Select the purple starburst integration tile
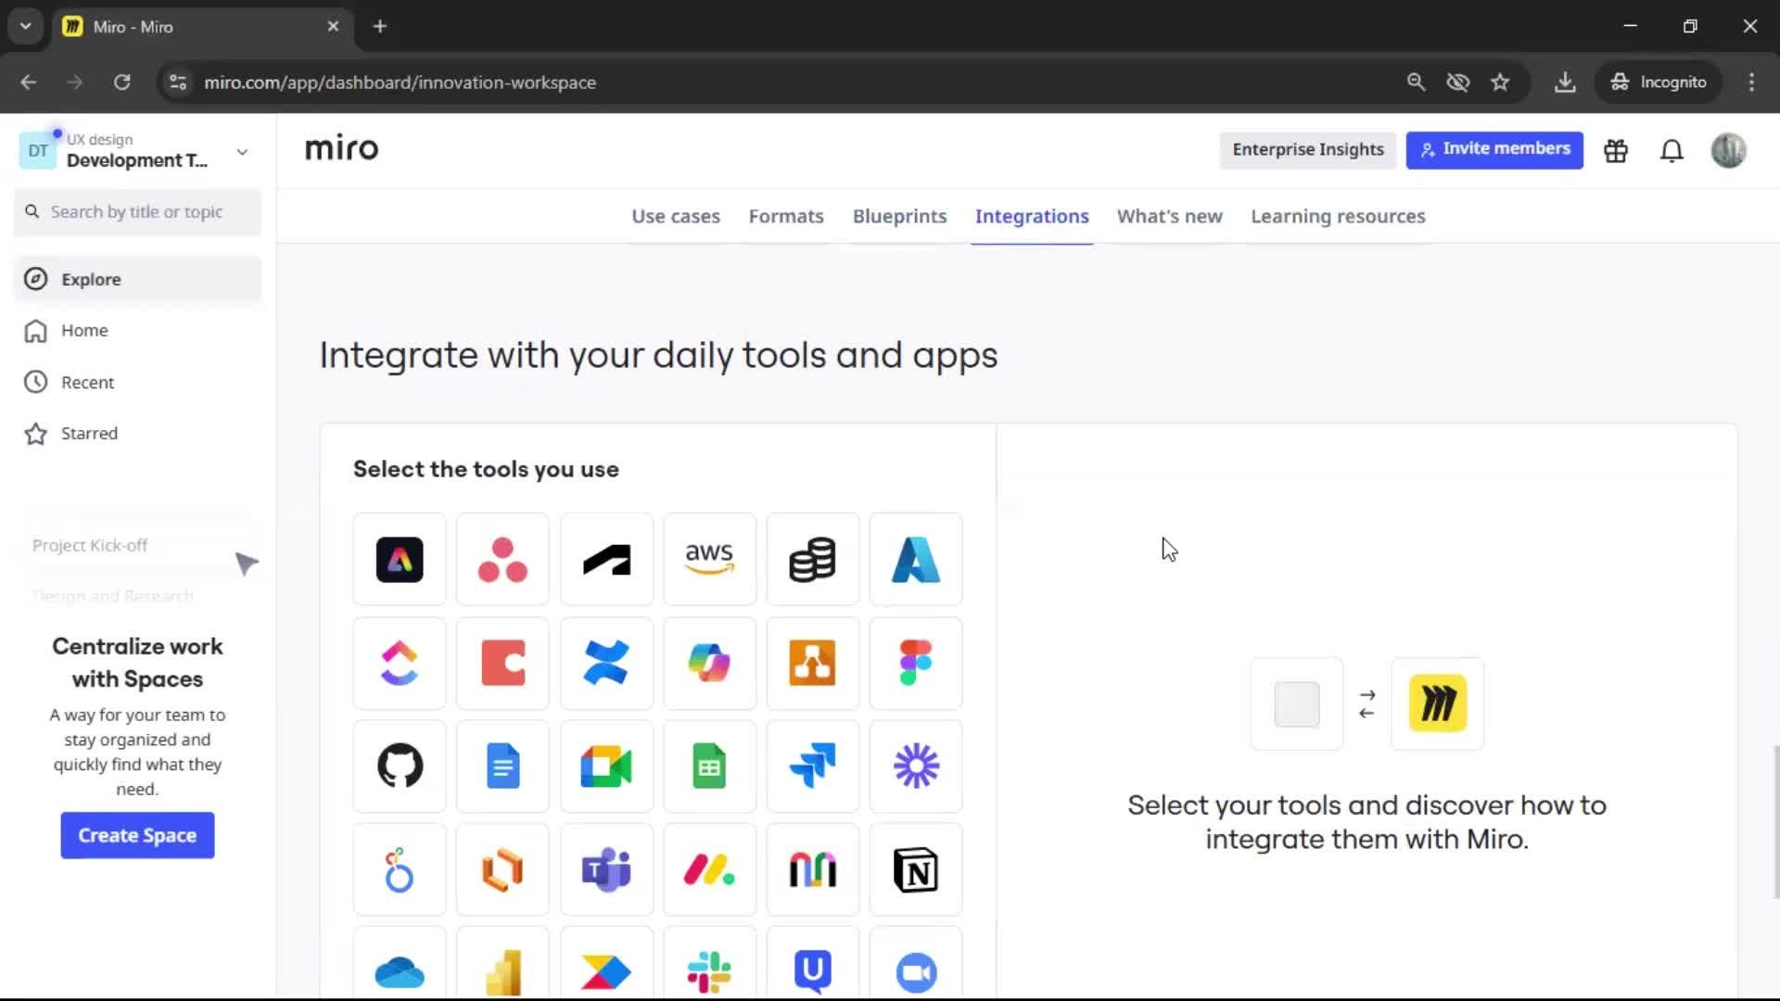The width and height of the screenshot is (1780, 1001). 916,767
